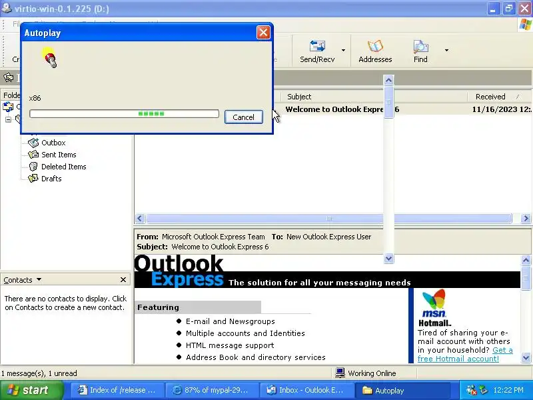Switch to Inbox - Outlook Express taskbar item
This screenshot has height=400, width=533.
click(x=306, y=390)
